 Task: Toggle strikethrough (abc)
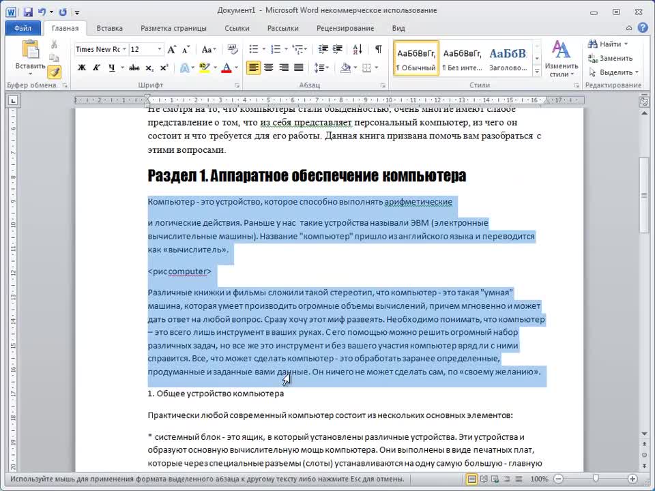click(x=134, y=68)
